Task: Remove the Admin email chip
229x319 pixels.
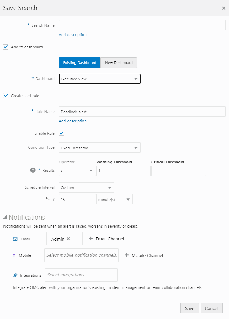Action: (69, 239)
